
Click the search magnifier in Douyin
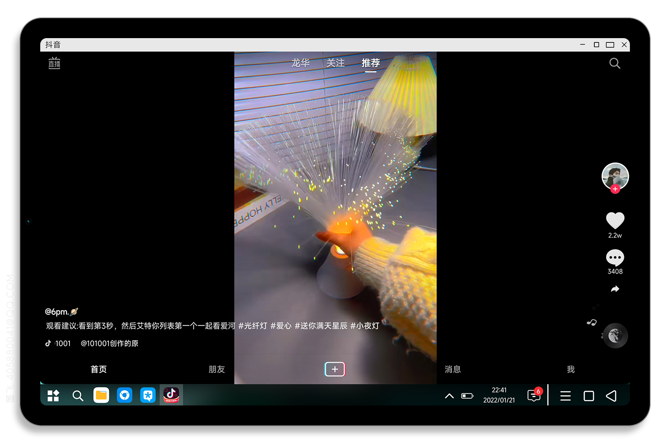[614, 64]
